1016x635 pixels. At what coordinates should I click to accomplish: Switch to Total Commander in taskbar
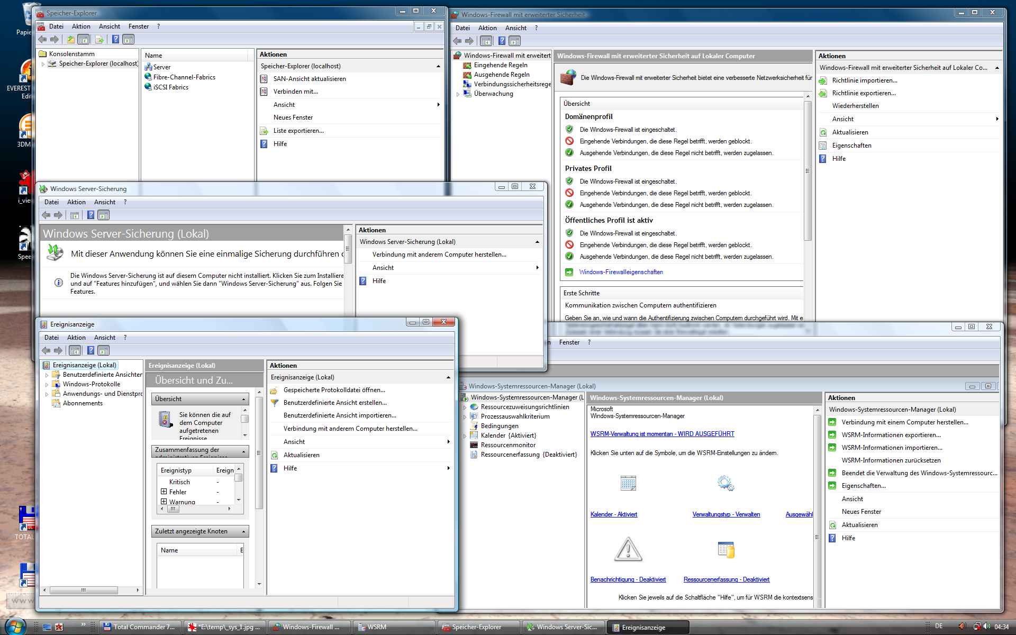pyautogui.click(x=140, y=627)
